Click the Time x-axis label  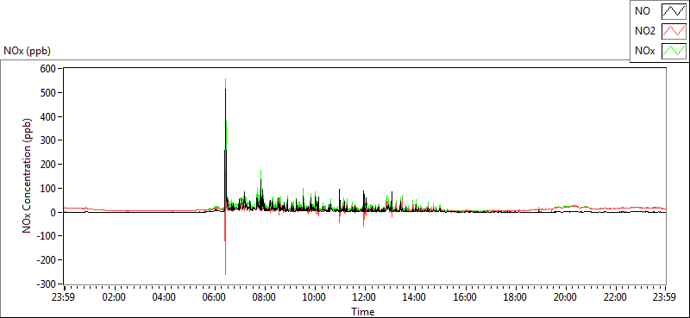[363, 312]
